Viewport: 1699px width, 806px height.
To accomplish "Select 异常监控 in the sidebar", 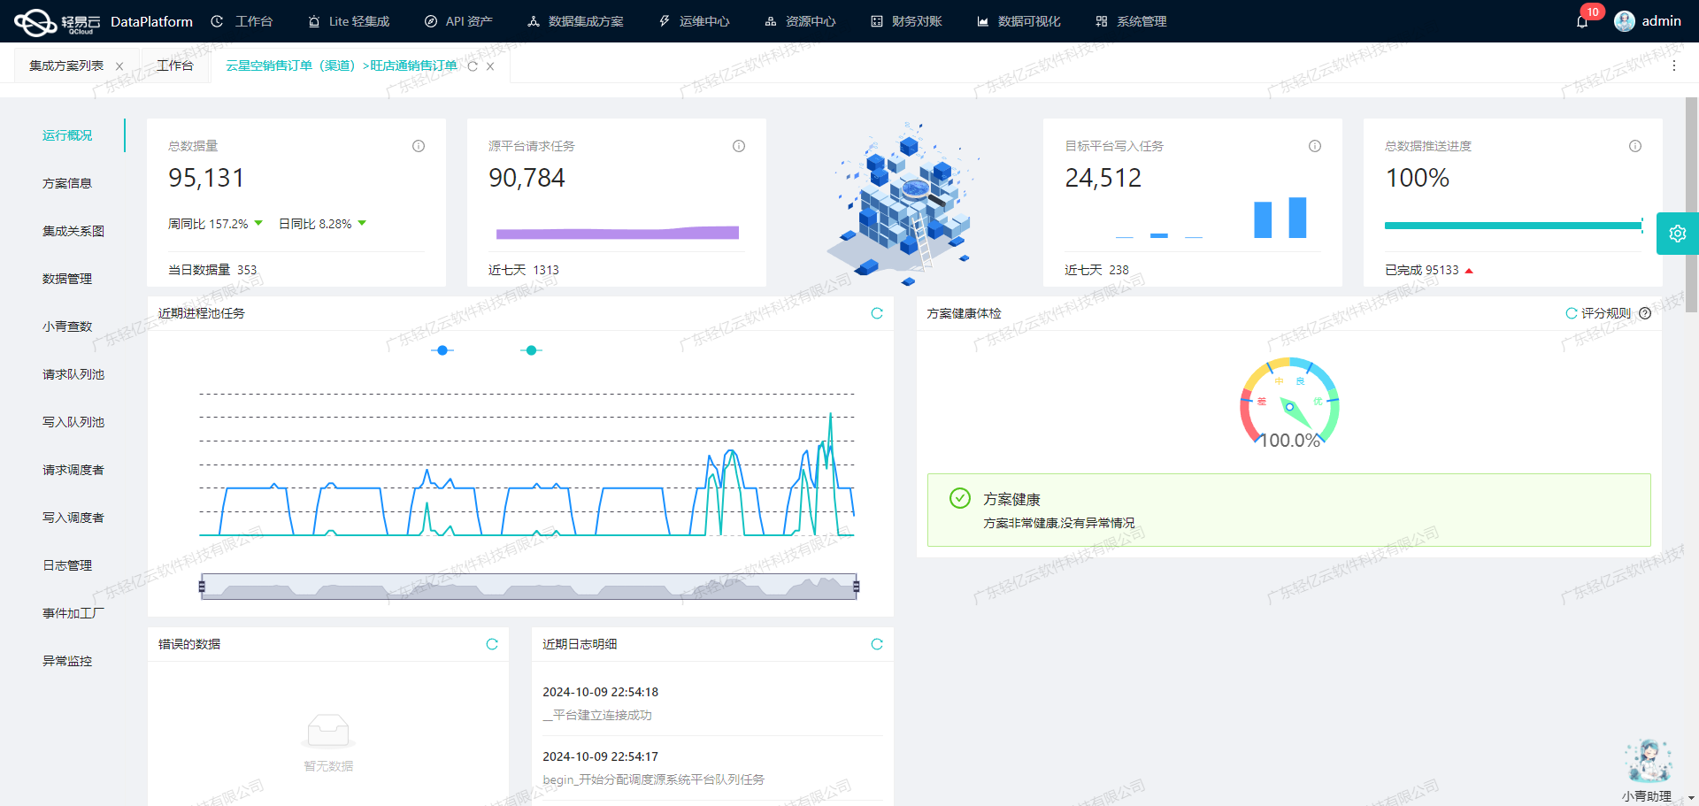I will [x=66, y=661].
